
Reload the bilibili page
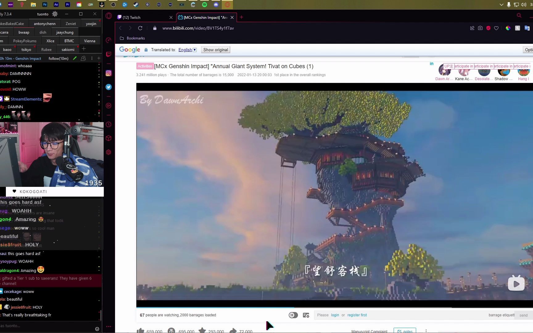point(140,28)
